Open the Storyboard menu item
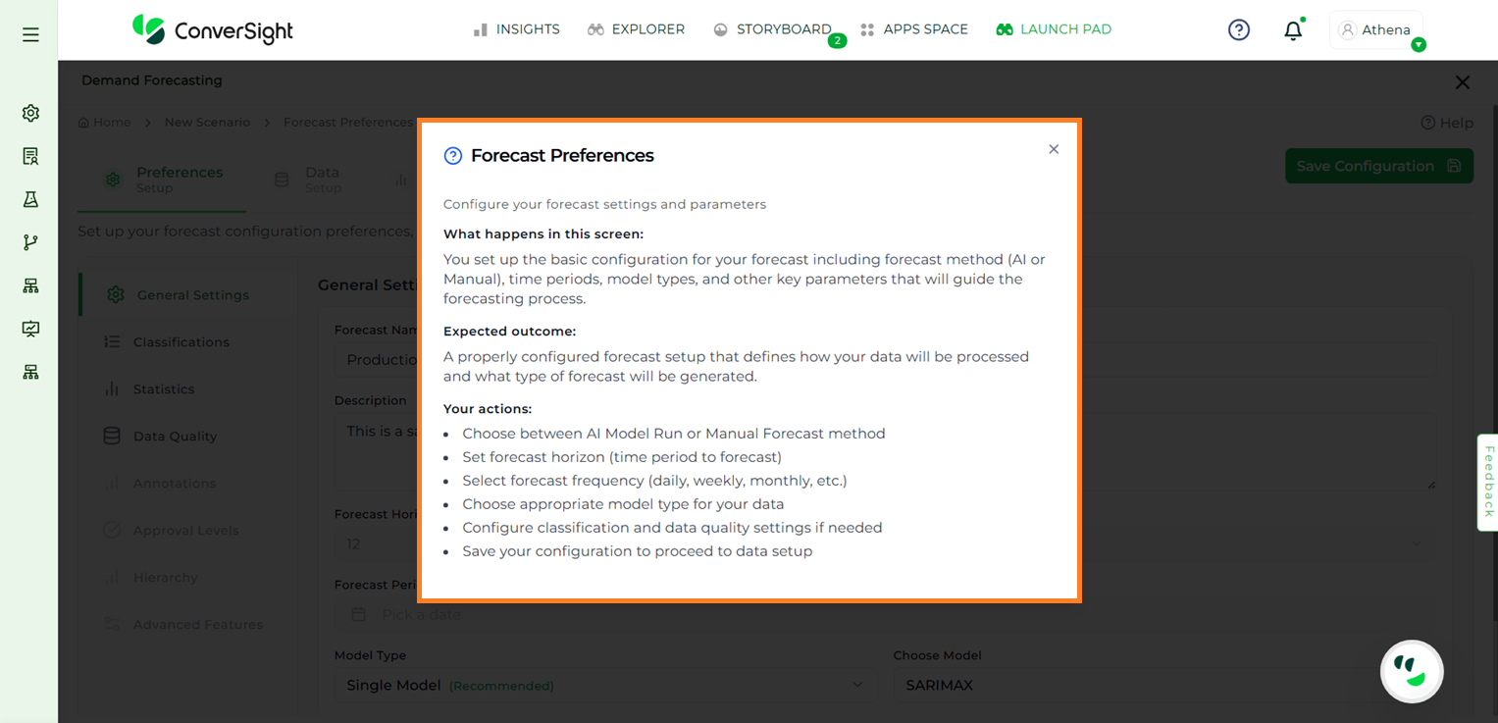Viewport: 1498px width, 723px height. click(x=772, y=29)
